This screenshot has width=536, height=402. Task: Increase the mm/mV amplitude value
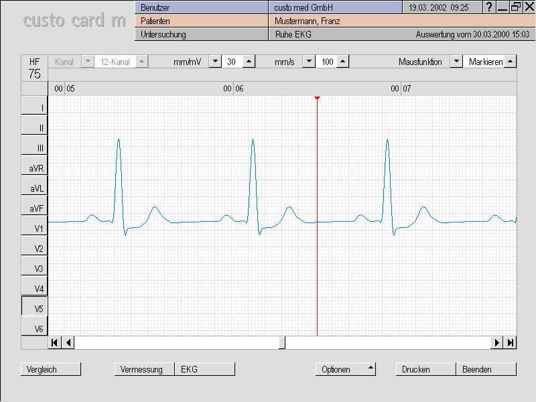tap(249, 62)
